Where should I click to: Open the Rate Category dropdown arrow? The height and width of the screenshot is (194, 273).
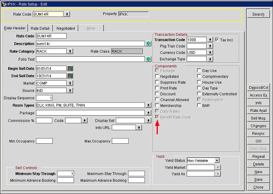70,51
